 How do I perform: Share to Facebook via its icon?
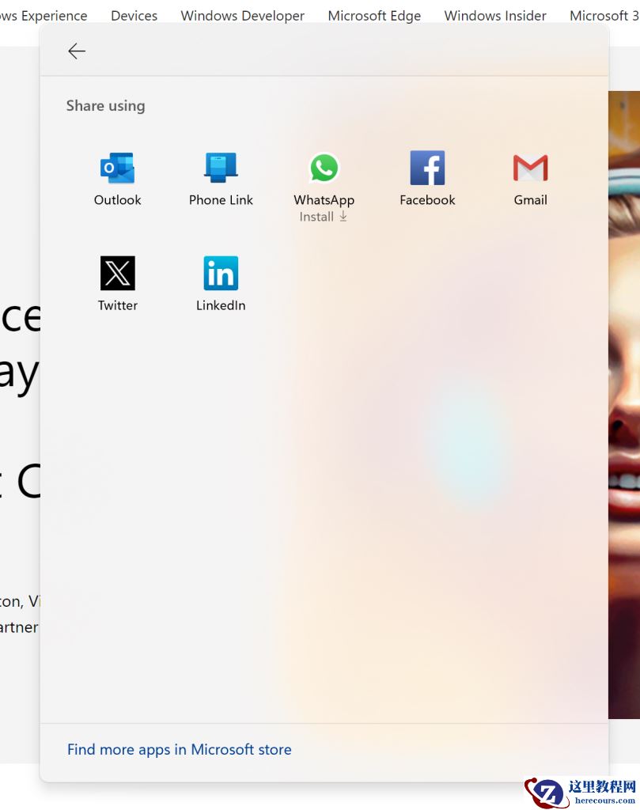click(427, 167)
